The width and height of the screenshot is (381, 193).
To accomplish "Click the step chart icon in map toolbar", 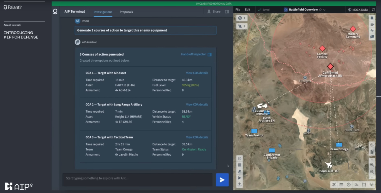I will point(356,185).
